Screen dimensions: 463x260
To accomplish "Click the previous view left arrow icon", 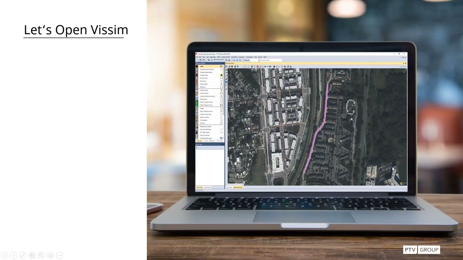I will tap(266, 66).
